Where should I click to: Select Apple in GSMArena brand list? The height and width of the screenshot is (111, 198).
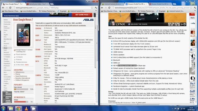click(6, 35)
